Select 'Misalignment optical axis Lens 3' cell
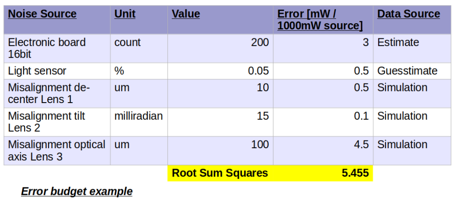Image resolution: width=457 pixels, height=203 pixels. pos(57,150)
